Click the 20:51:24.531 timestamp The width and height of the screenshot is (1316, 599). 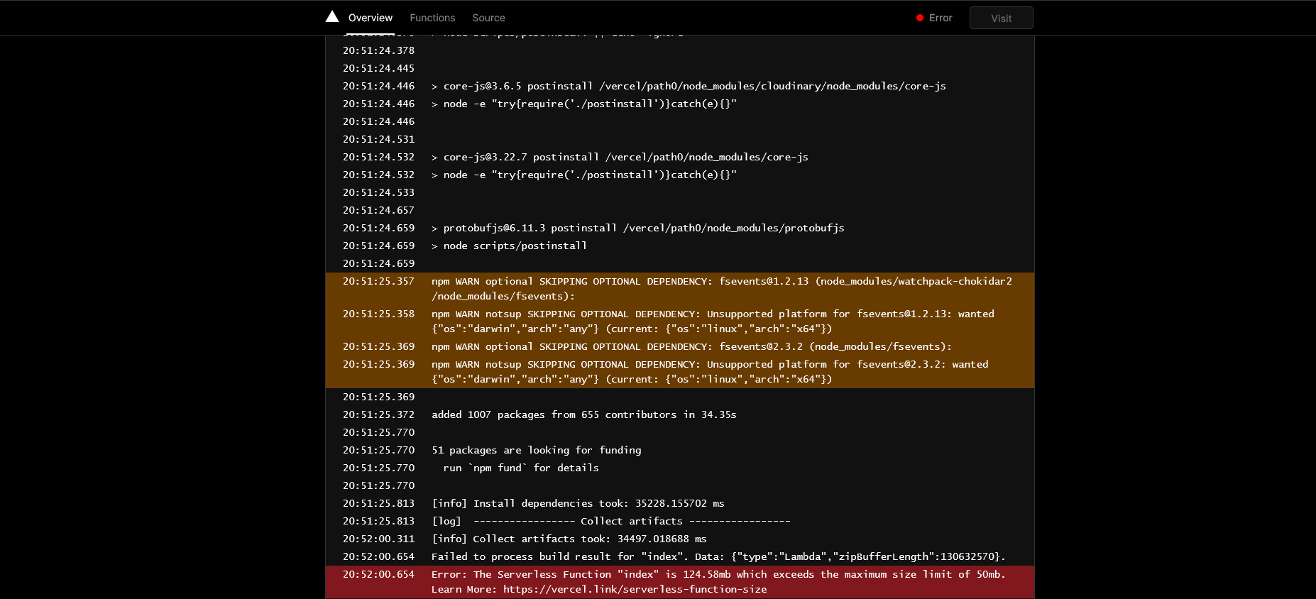[x=378, y=139]
